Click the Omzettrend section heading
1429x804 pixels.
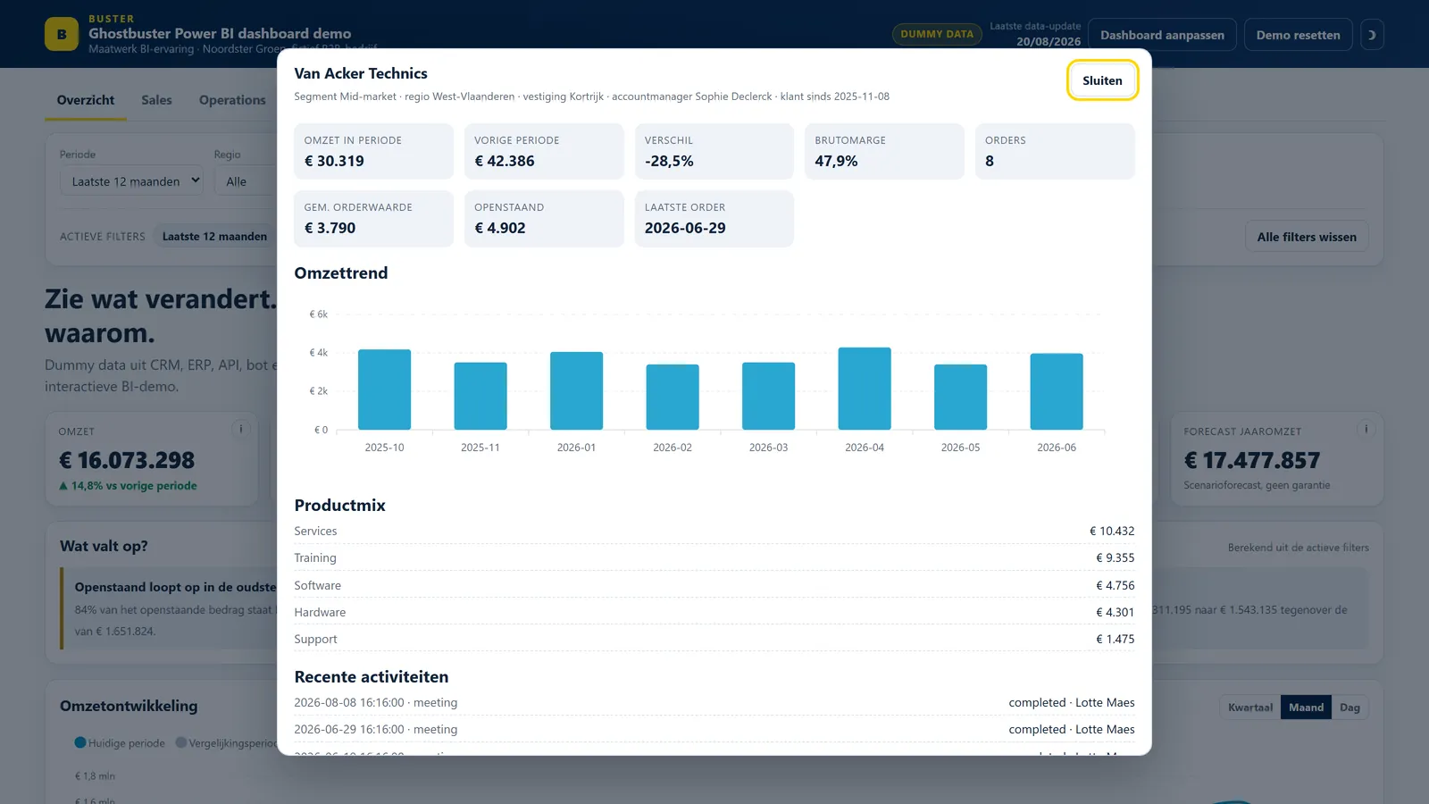coord(341,273)
